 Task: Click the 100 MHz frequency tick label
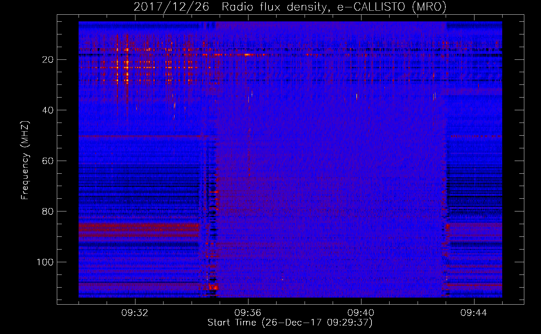pos(45,262)
